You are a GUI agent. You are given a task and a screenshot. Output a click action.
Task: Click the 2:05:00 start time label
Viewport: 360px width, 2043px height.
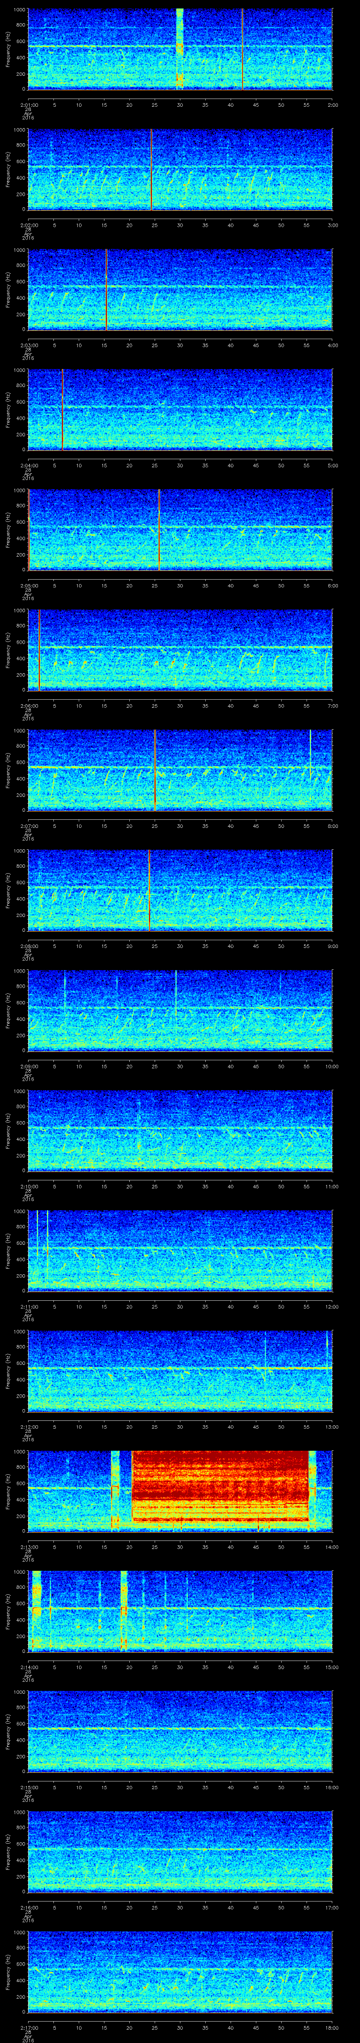click(x=28, y=585)
